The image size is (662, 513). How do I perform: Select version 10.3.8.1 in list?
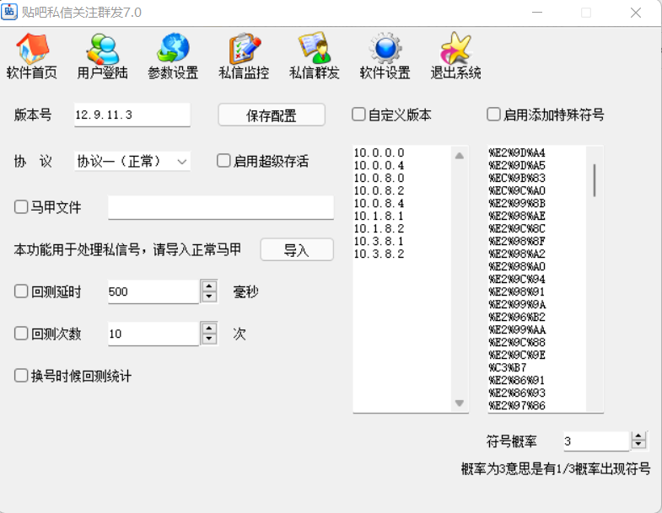click(x=379, y=241)
